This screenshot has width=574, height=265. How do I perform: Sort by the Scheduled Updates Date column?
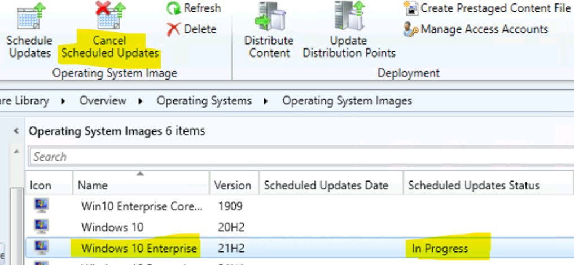[x=331, y=185]
